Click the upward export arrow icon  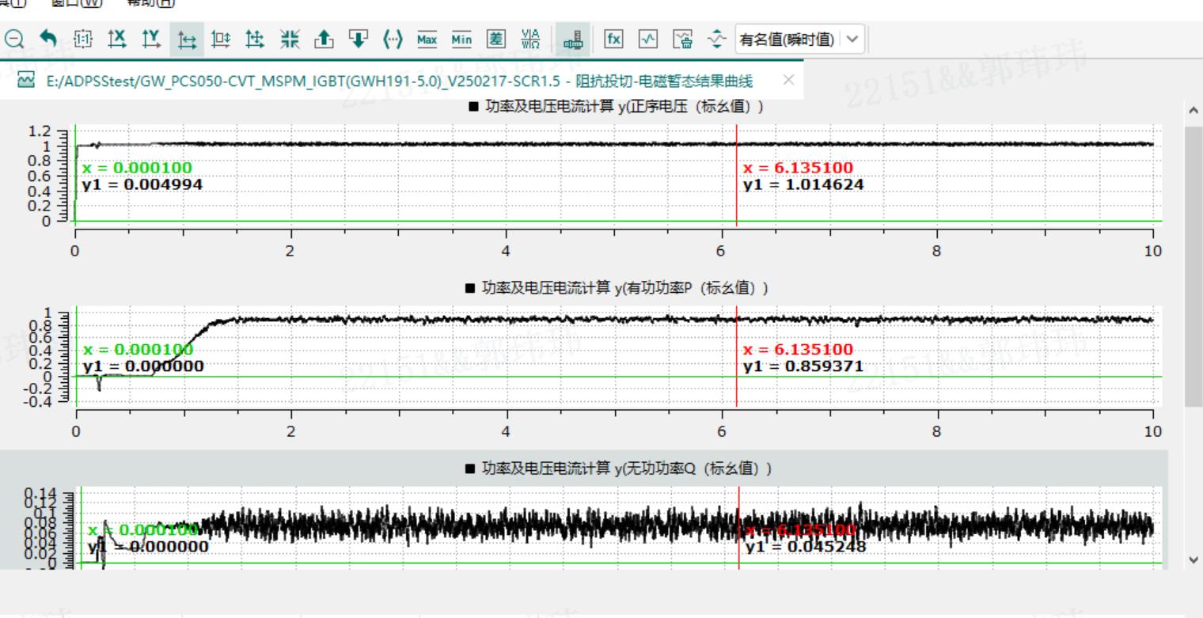tap(324, 39)
